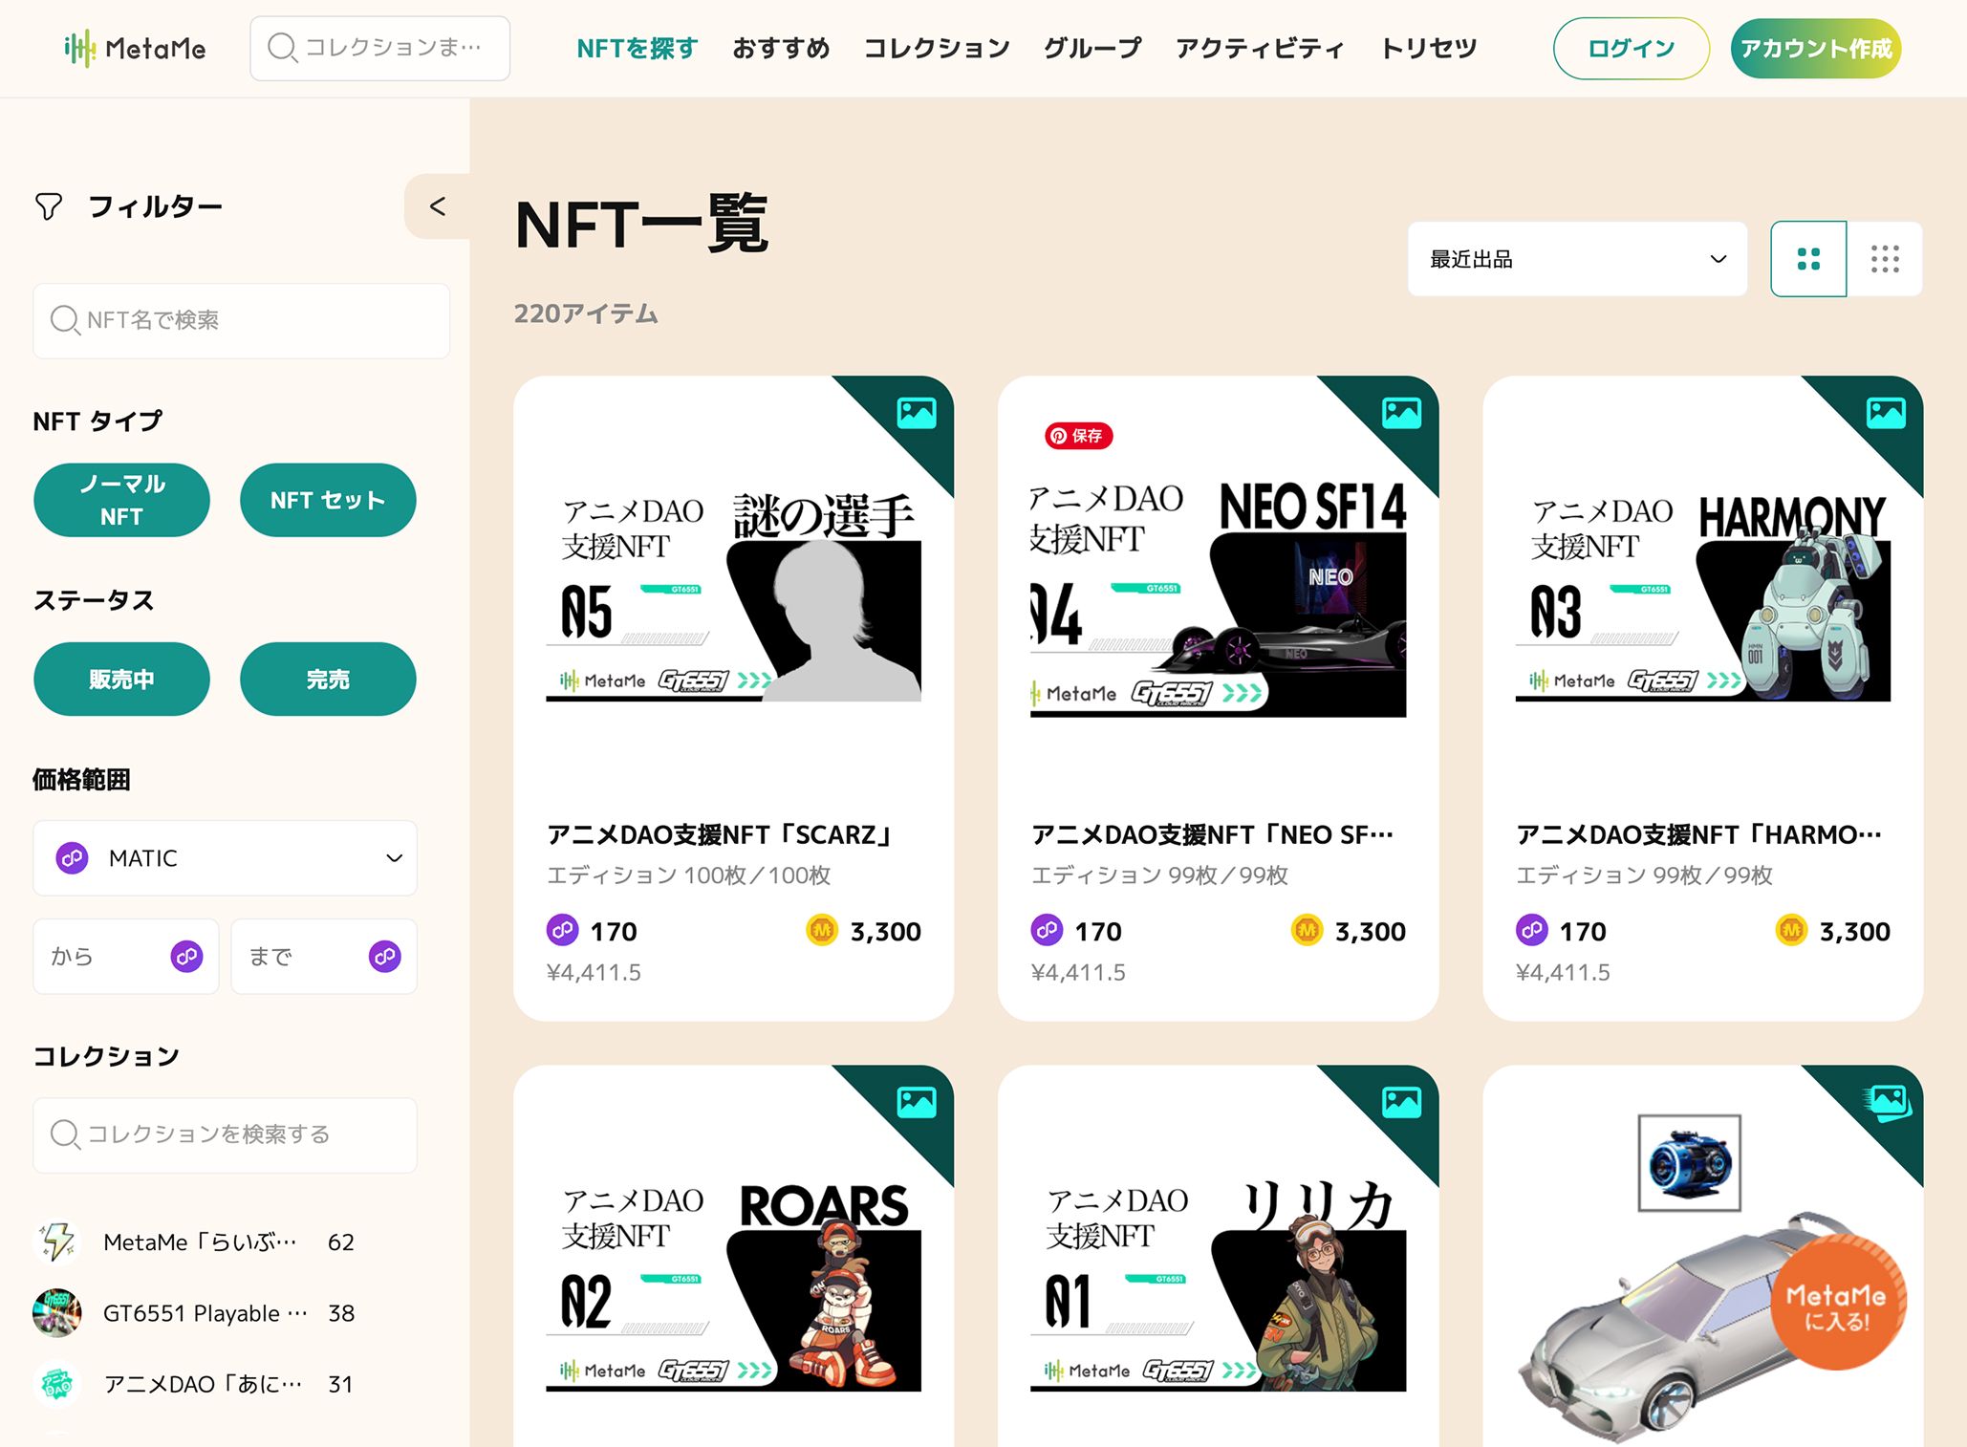Click MATIC icon in the currency dropdown
Screen dimensions: 1967x1447
pyautogui.click(x=73, y=858)
